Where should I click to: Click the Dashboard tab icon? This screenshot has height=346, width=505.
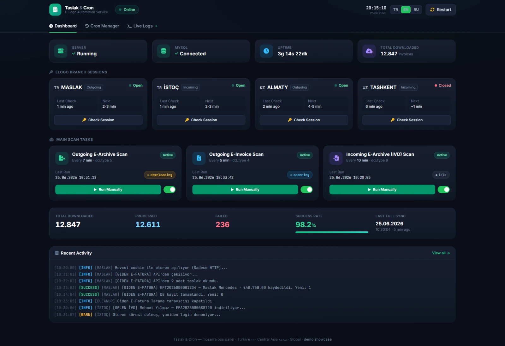[51, 26]
